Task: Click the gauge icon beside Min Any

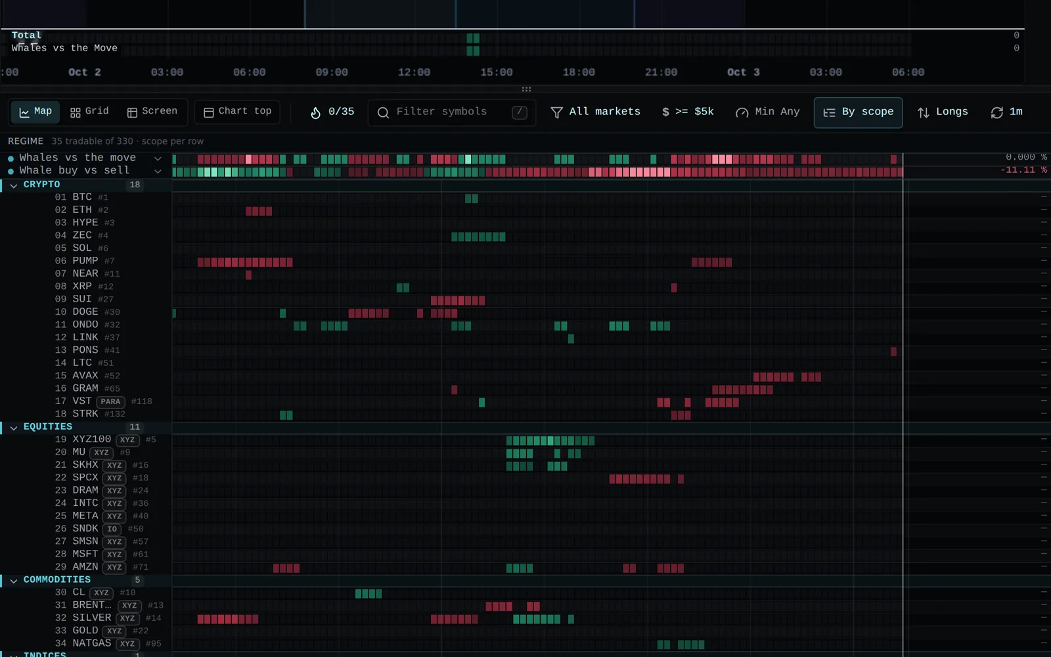Action: tap(742, 112)
